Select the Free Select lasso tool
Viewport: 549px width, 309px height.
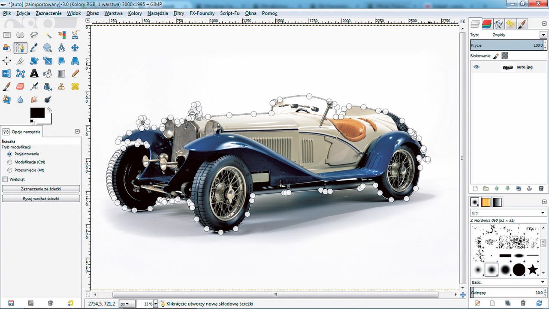click(x=34, y=35)
